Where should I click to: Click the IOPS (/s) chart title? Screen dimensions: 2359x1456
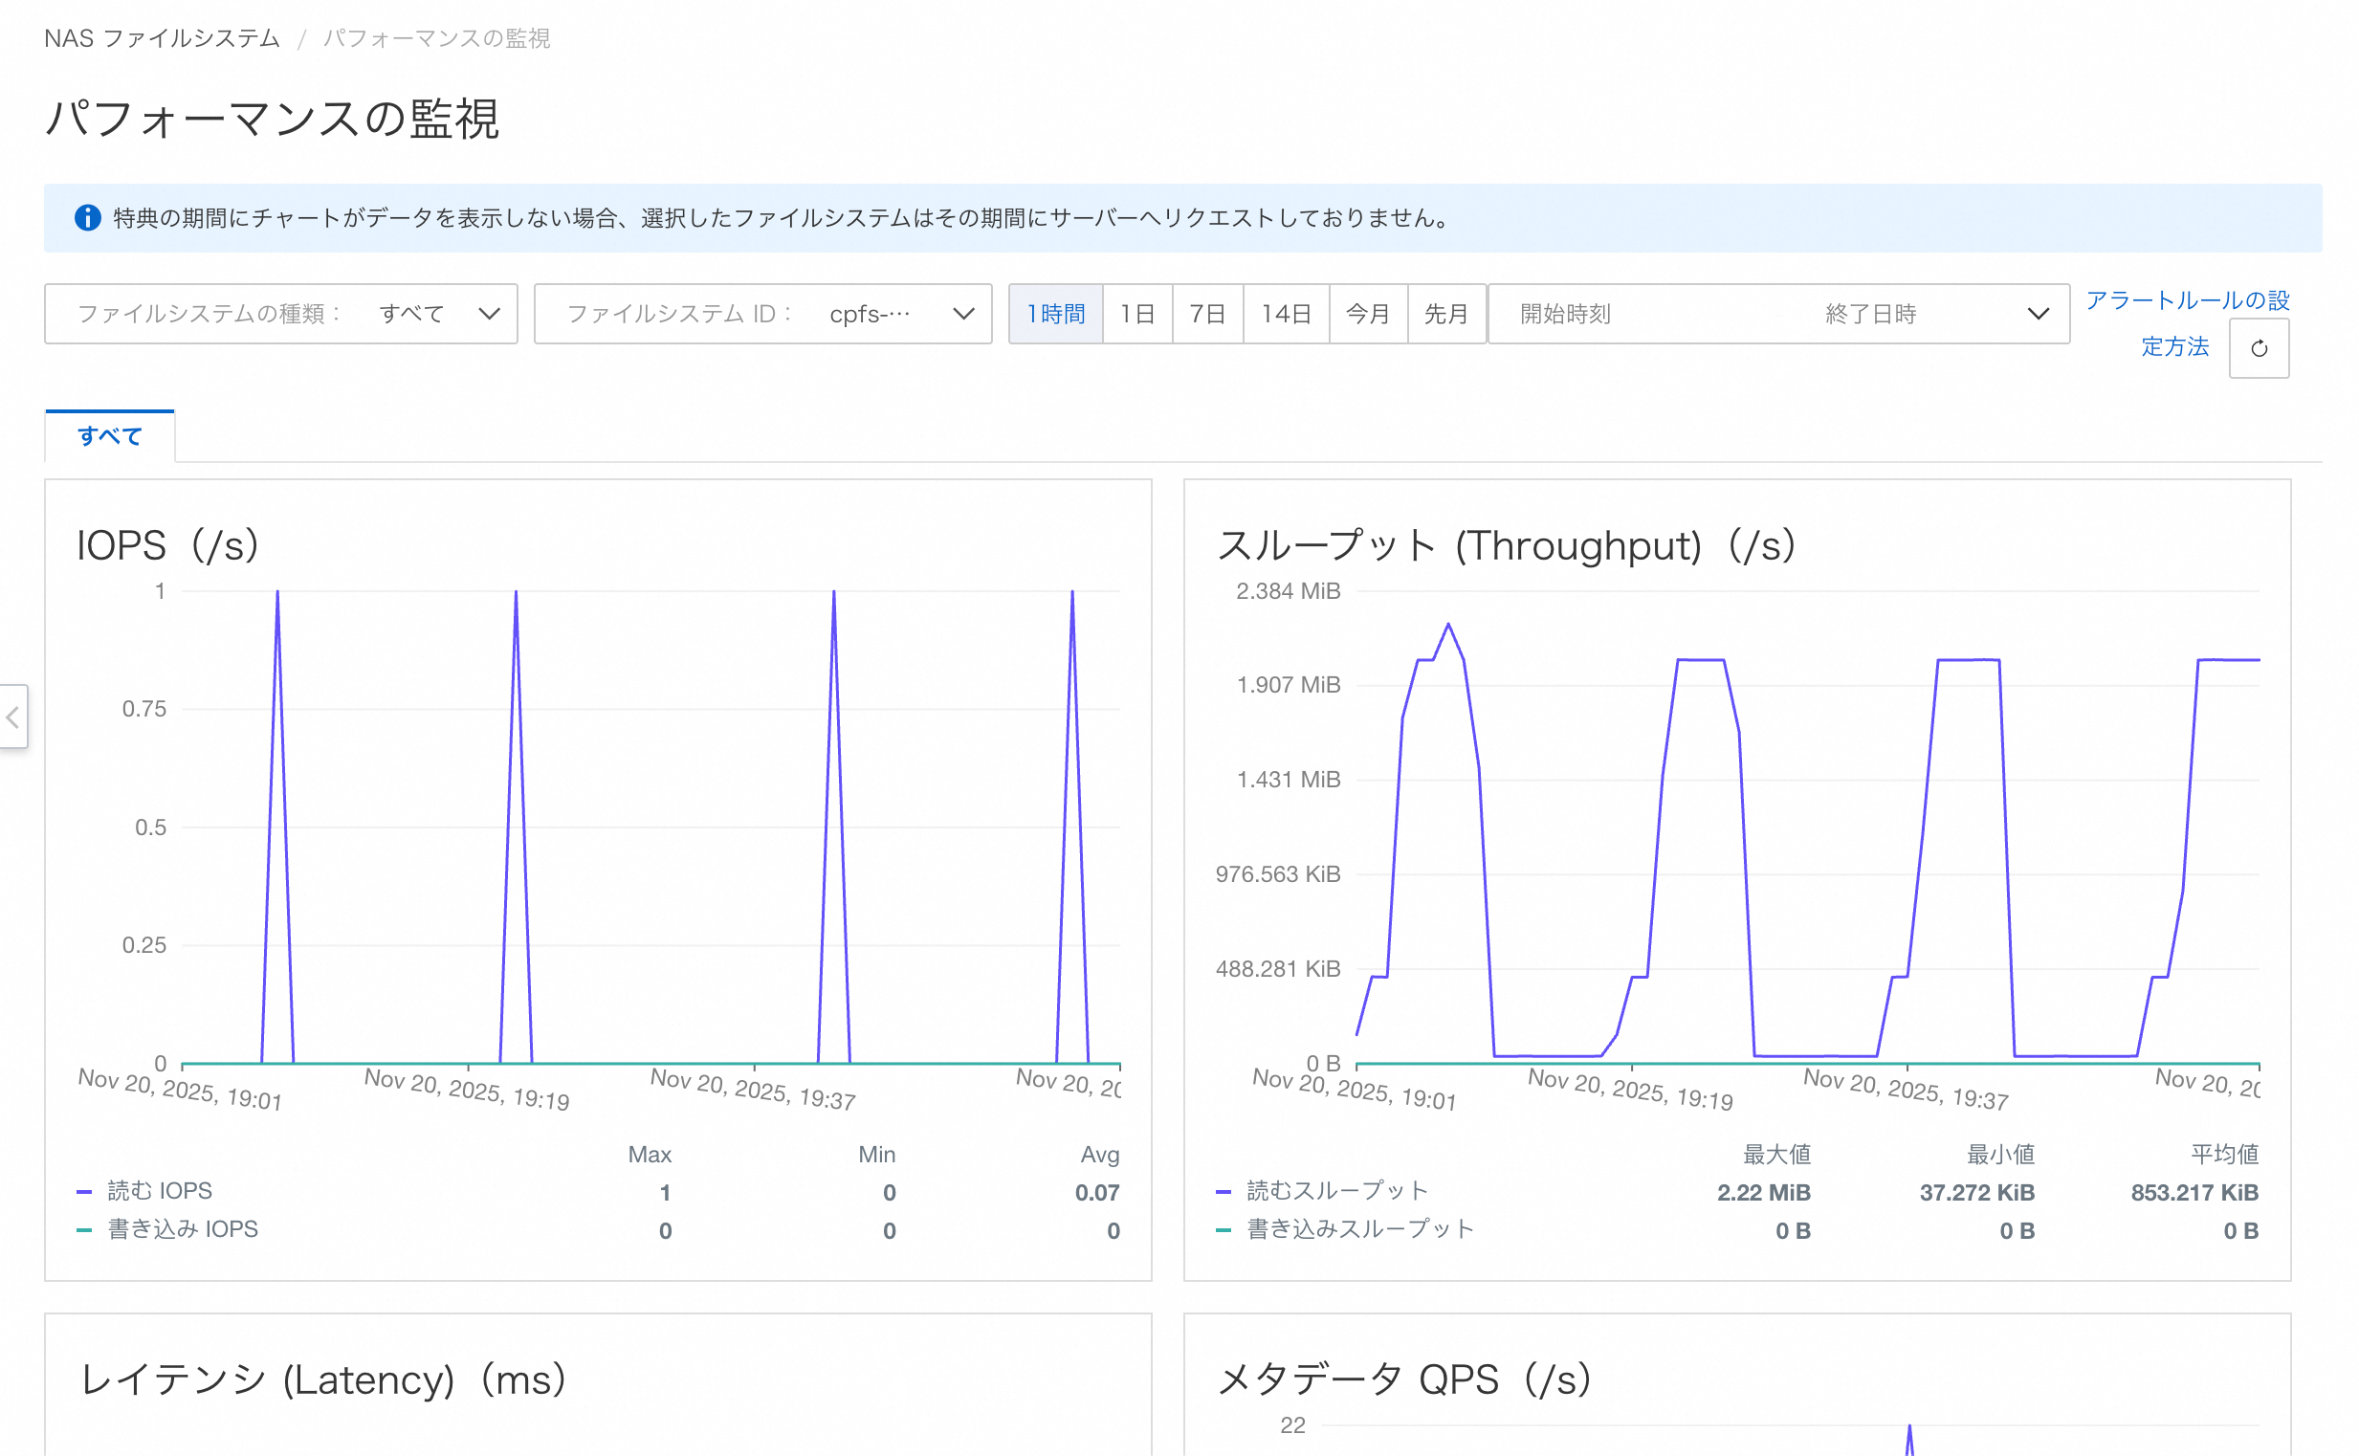(167, 546)
